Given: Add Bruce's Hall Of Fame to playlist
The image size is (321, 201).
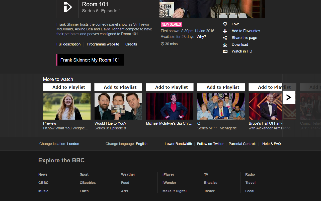Looking at the screenshot, I should [272, 87].
